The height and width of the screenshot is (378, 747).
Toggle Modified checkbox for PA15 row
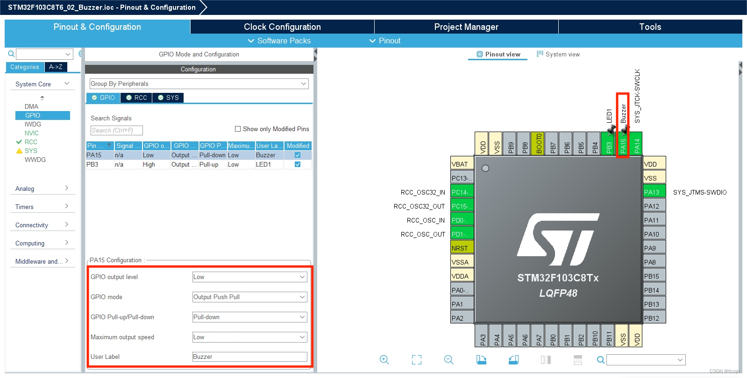(298, 155)
